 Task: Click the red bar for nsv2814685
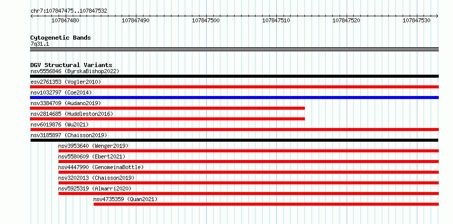pos(167,119)
